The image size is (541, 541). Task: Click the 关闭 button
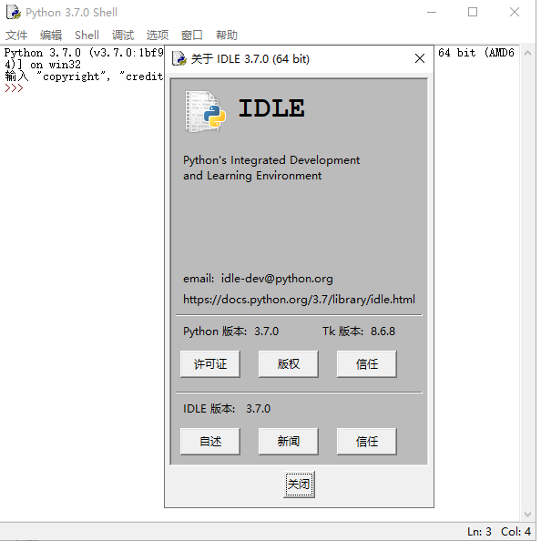pos(299,484)
